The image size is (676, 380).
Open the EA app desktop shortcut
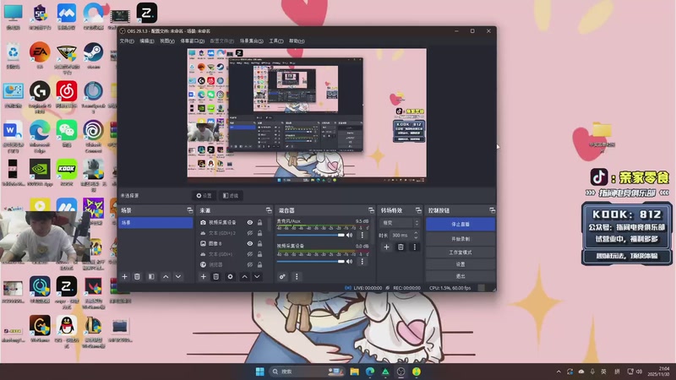coord(40,56)
